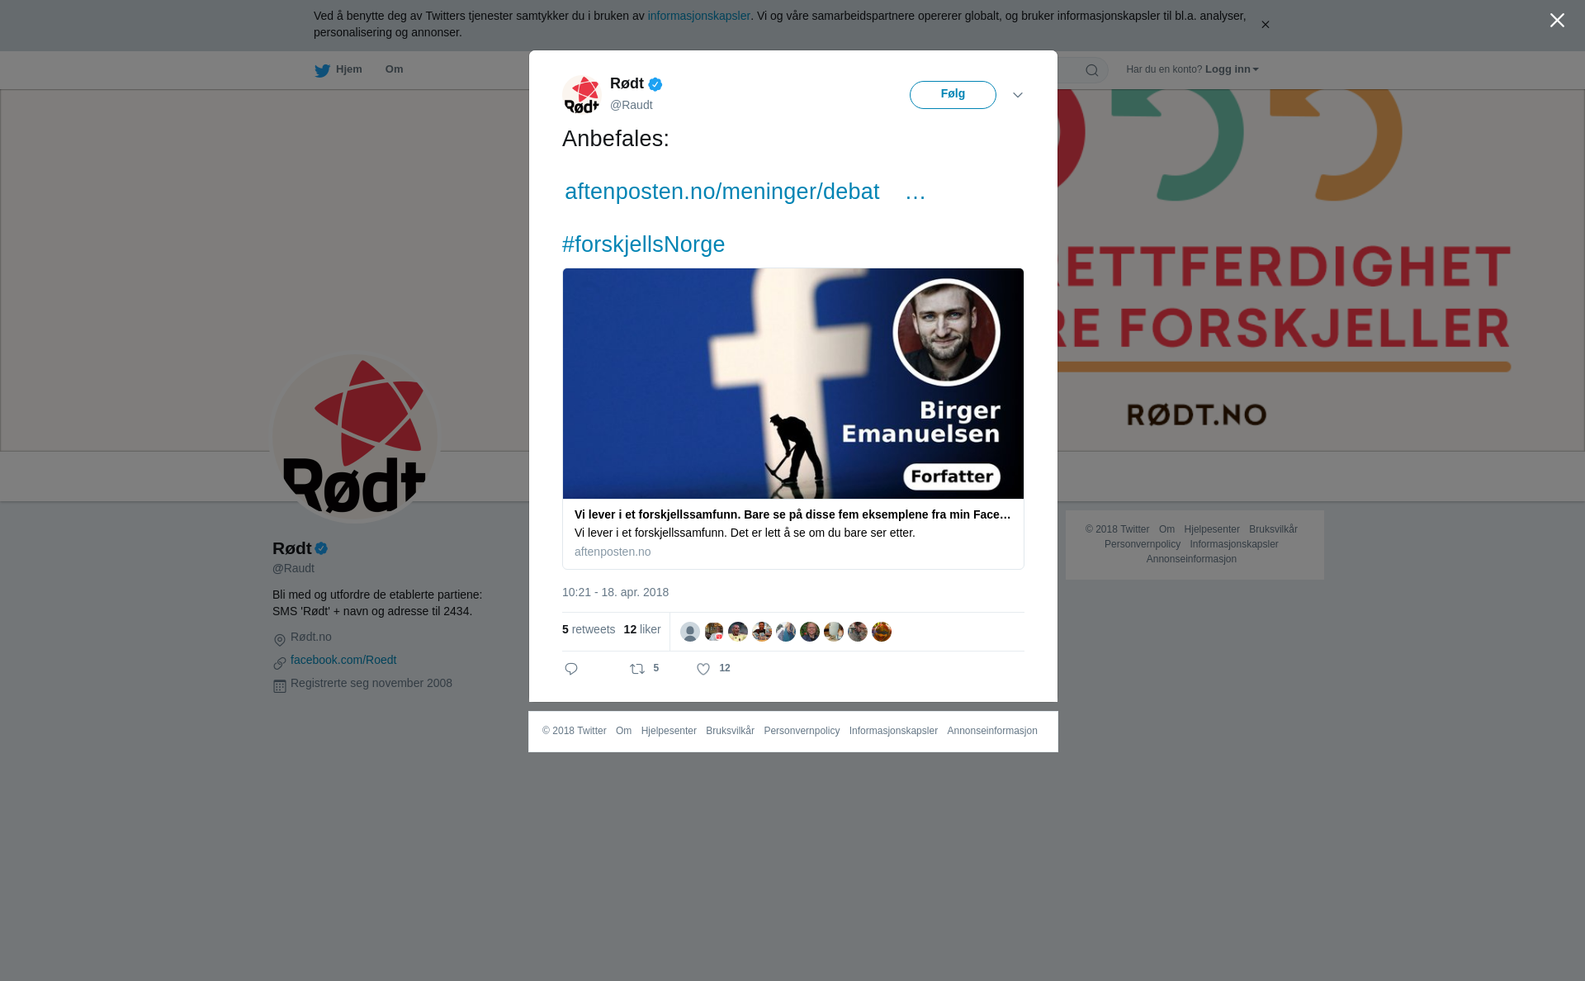Close the tweet overlay with large X
The height and width of the screenshot is (981, 1585).
1557,21
